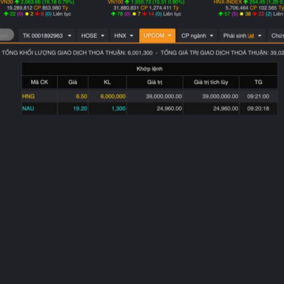This screenshot has width=284, height=284.
Task: Click the VN100 yellow unchanged square icon
Action: (134, 14)
